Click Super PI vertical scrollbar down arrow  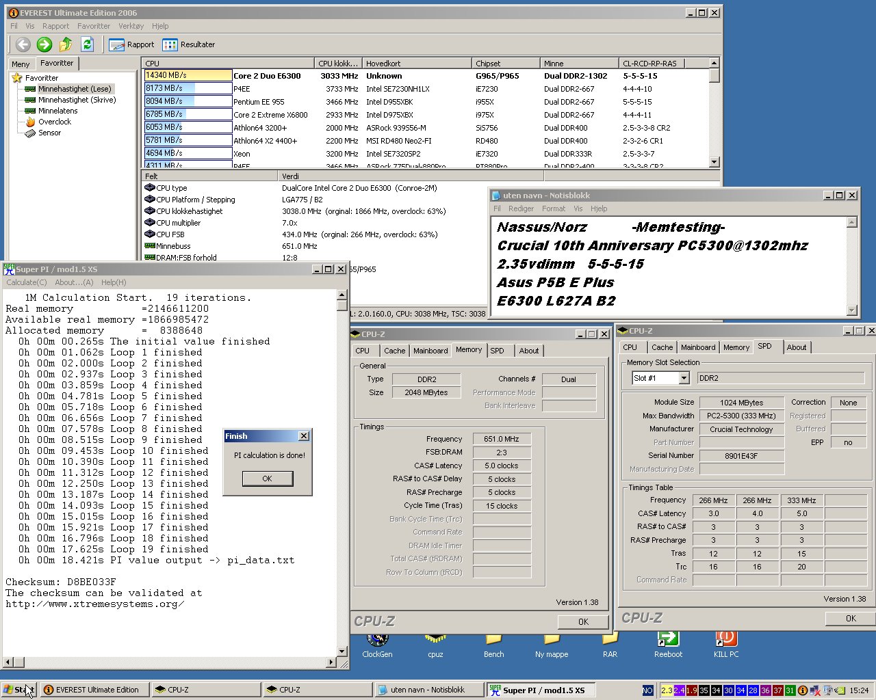pos(342,651)
